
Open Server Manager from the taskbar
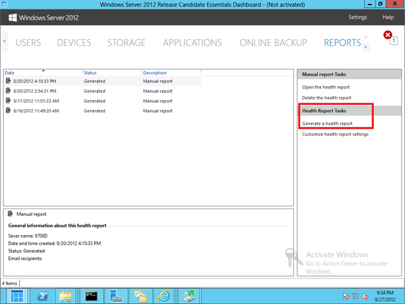[116, 296]
